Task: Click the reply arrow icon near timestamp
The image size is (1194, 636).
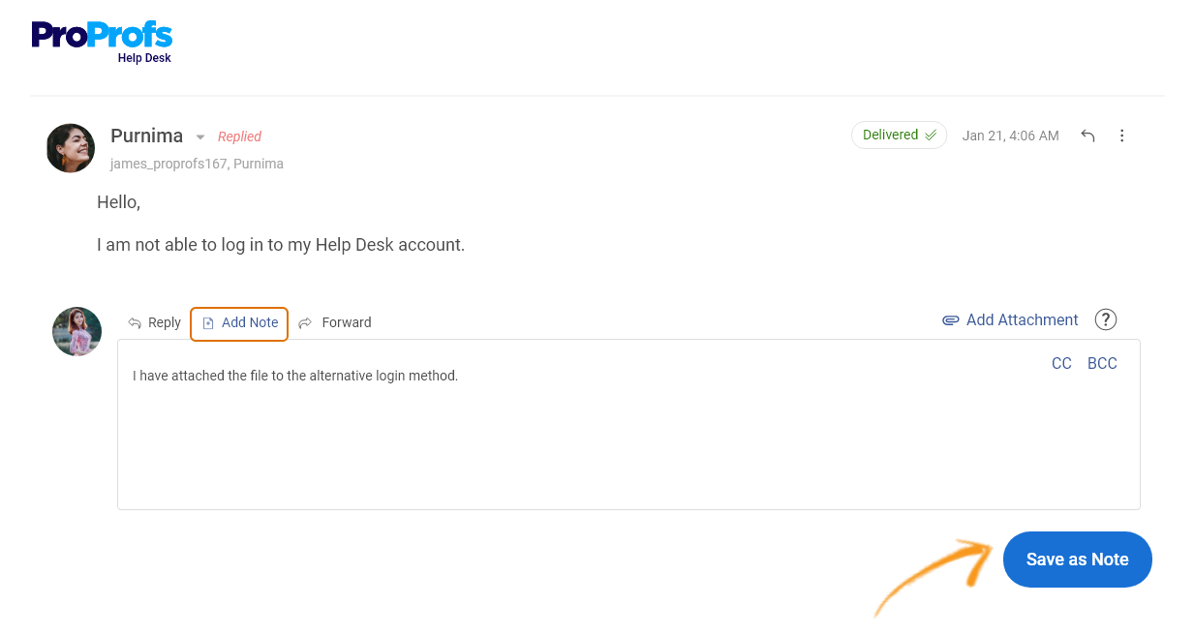Action: (x=1087, y=136)
